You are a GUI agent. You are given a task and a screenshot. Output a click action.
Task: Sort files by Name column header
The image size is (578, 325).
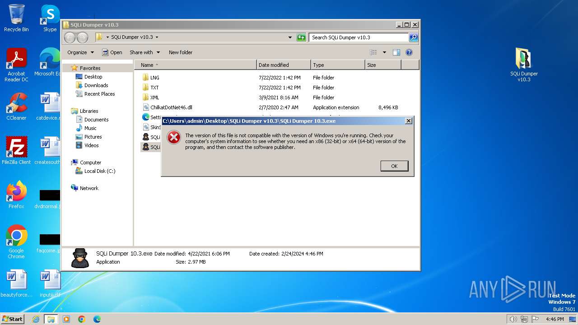point(195,65)
